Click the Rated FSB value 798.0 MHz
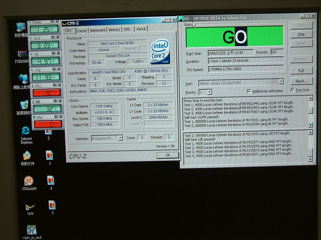321x240 pixels. pos(105,124)
